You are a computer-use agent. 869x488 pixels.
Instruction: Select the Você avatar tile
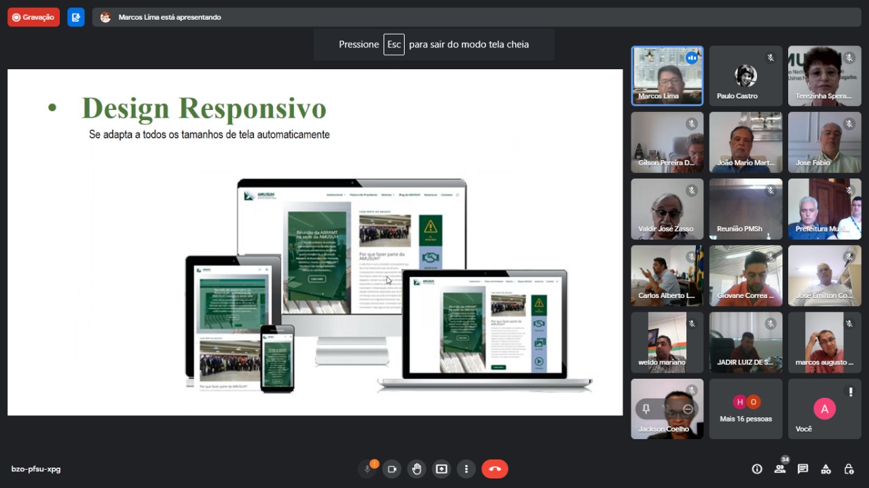tap(825, 409)
